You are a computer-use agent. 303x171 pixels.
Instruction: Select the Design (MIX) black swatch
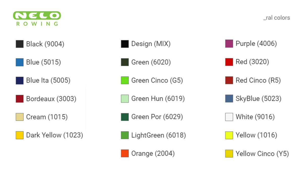point(125,44)
